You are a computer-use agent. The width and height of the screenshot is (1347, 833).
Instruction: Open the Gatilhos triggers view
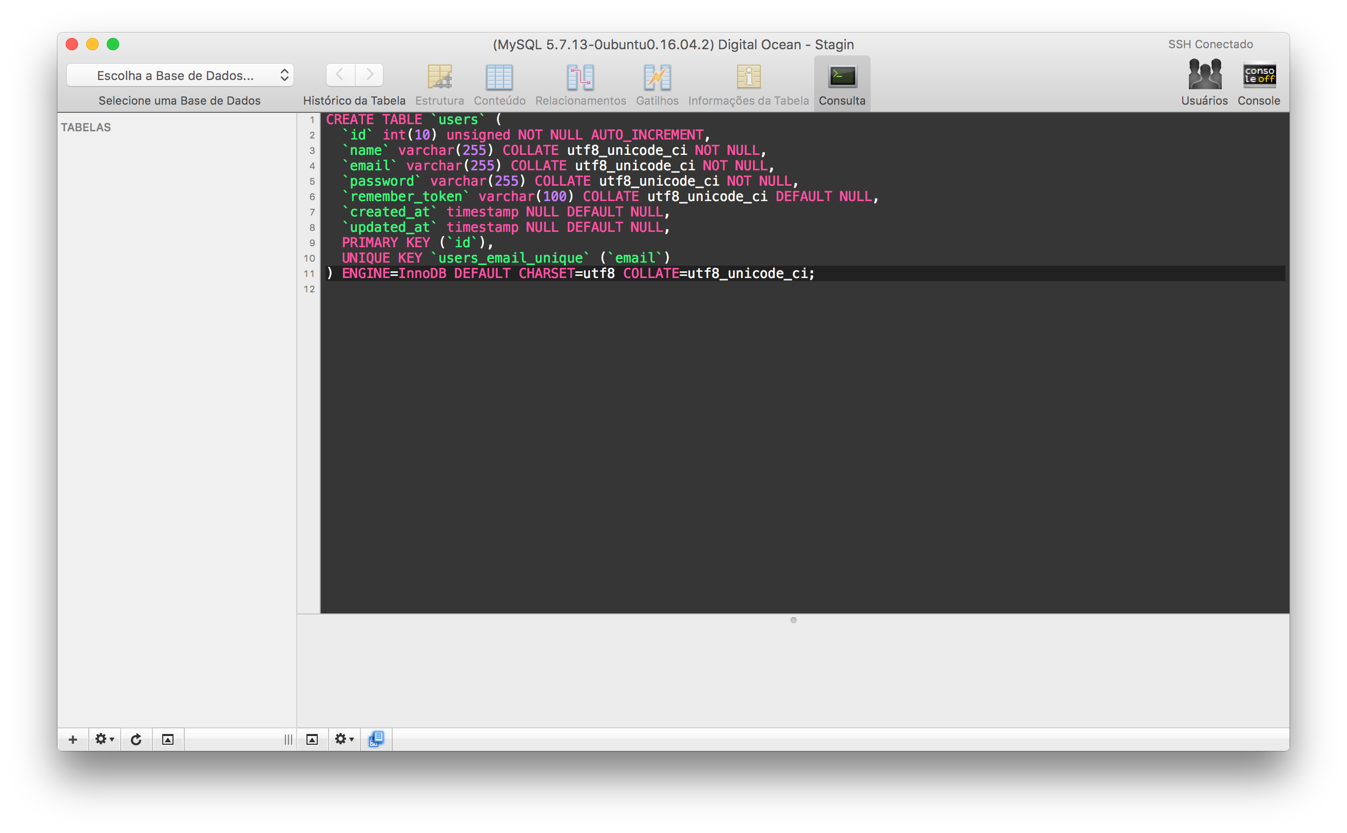[x=657, y=84]
